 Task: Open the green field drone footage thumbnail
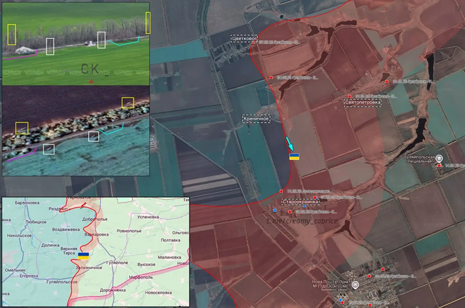(76, 43)
